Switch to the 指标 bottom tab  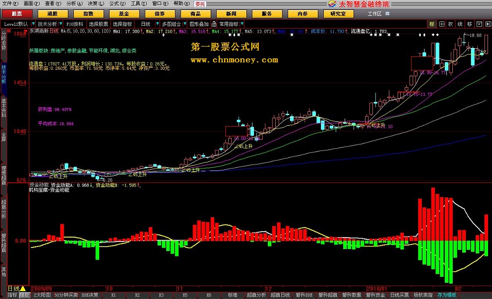pyautogui.click(x=12, y=295)
